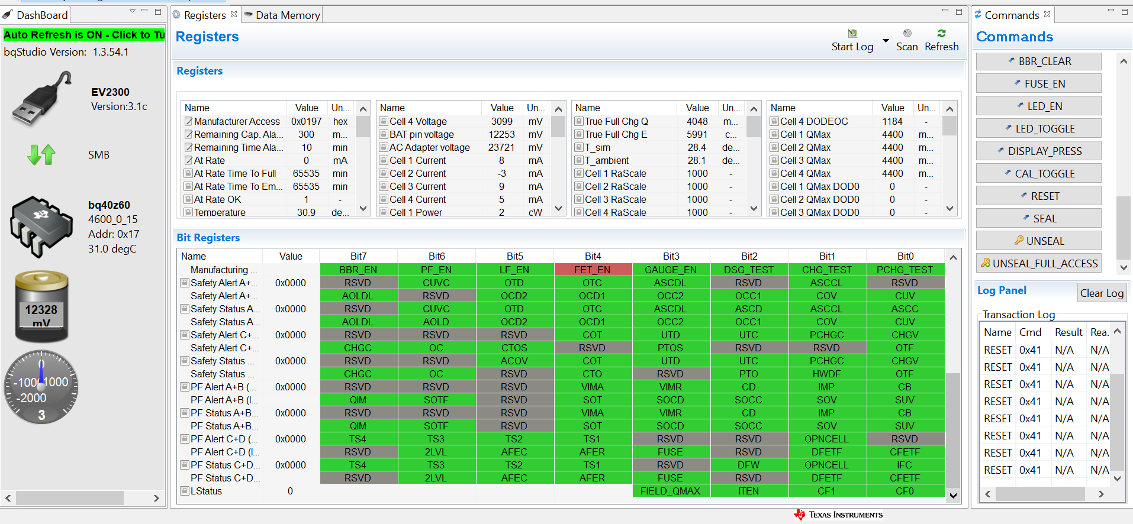Click the Value header in first register table
This screenshot has height=524, width=1133.
[307, 108]
